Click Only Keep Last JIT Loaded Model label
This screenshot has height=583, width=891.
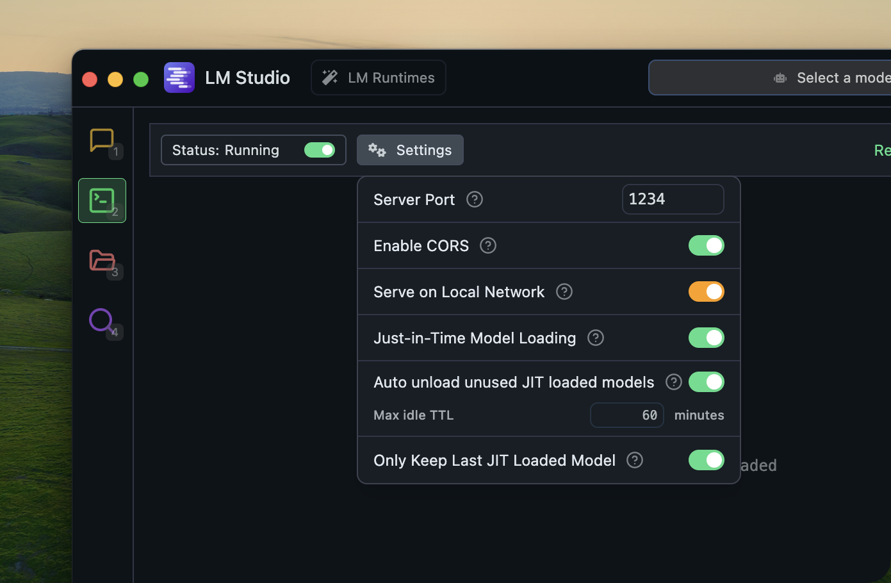click(495, 460)
